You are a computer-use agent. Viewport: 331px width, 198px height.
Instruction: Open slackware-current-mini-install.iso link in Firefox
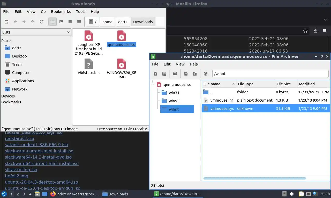pos(39,151)
